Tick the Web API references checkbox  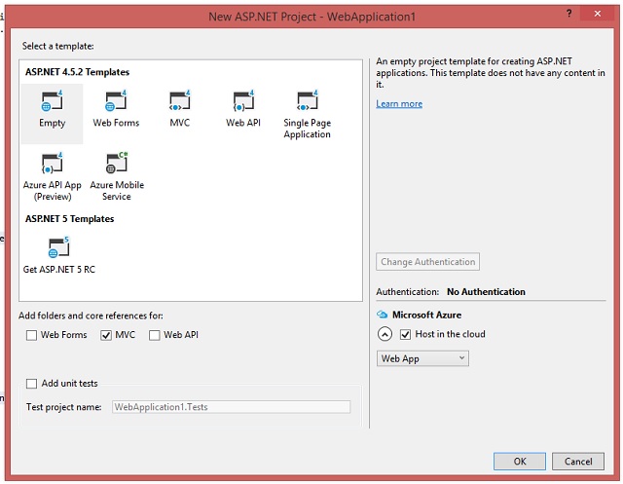[x=154, y=335]
